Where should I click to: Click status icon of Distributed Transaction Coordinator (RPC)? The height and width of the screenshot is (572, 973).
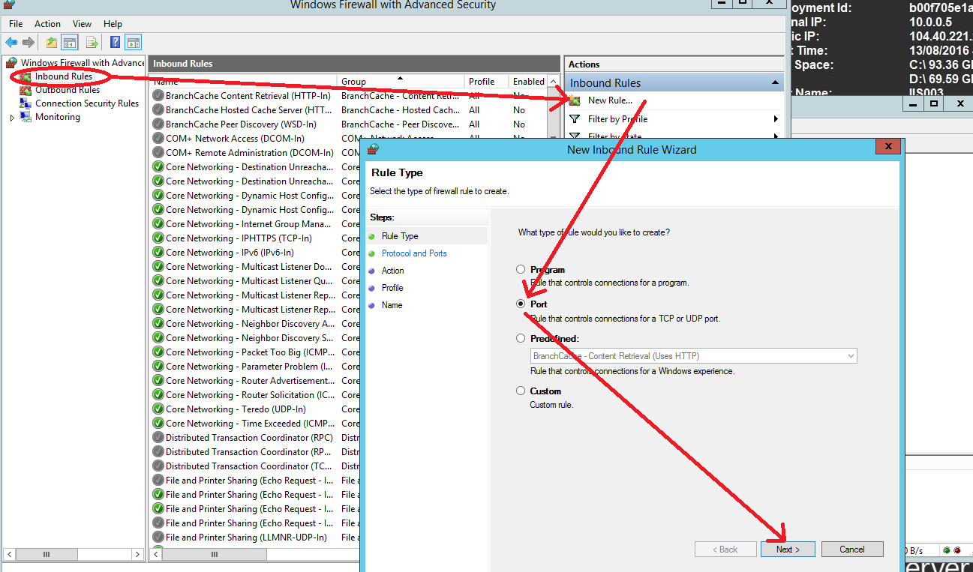(158, 438)
